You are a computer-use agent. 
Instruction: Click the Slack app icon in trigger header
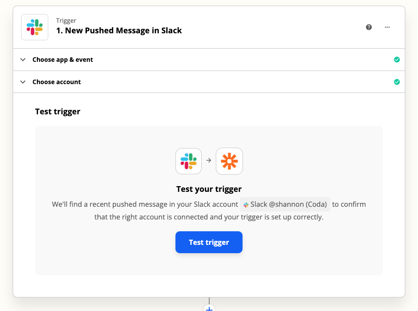tap(35, 27)
